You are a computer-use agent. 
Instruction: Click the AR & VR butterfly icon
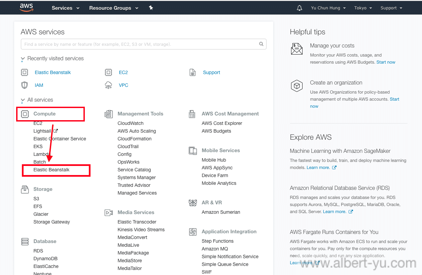[192, 203]
